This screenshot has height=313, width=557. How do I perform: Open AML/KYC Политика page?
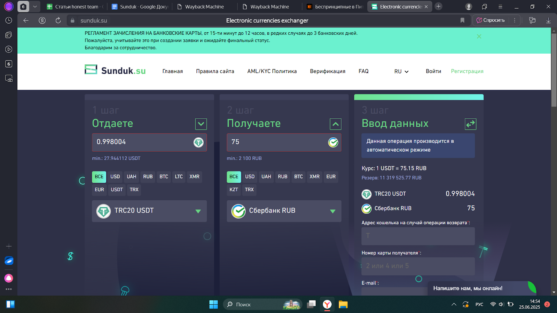tap(272, 71)
